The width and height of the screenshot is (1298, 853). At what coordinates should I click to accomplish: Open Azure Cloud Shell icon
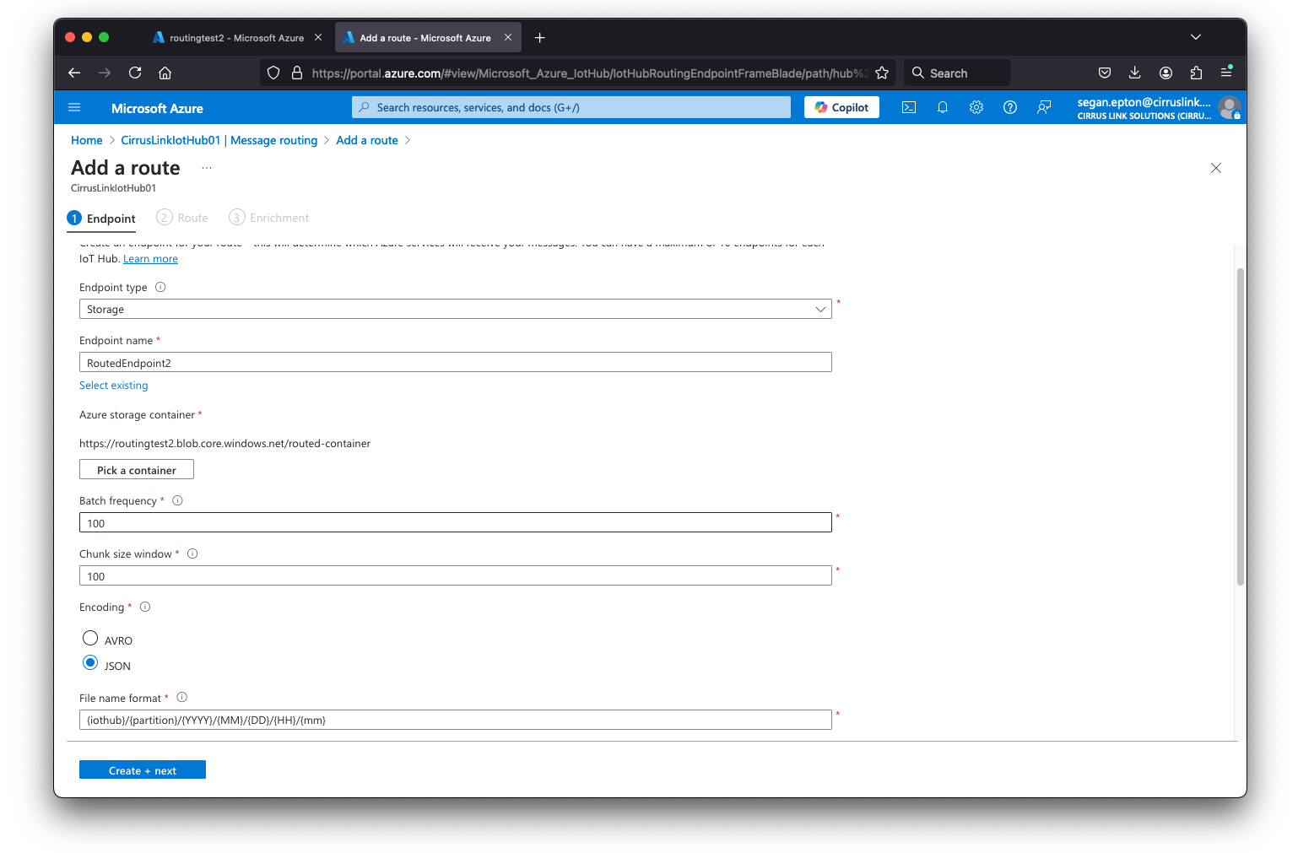coord(909,107)
